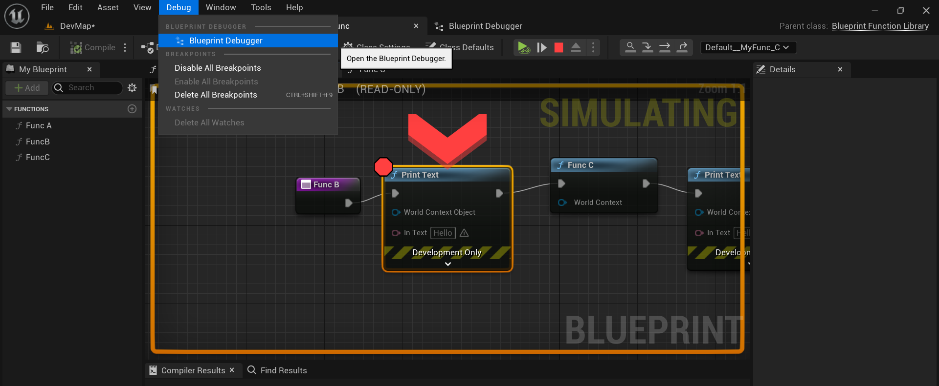Click the warning triangle beside Hello
The height and width of the screenshot is (386, 939).
pos(464,233)
